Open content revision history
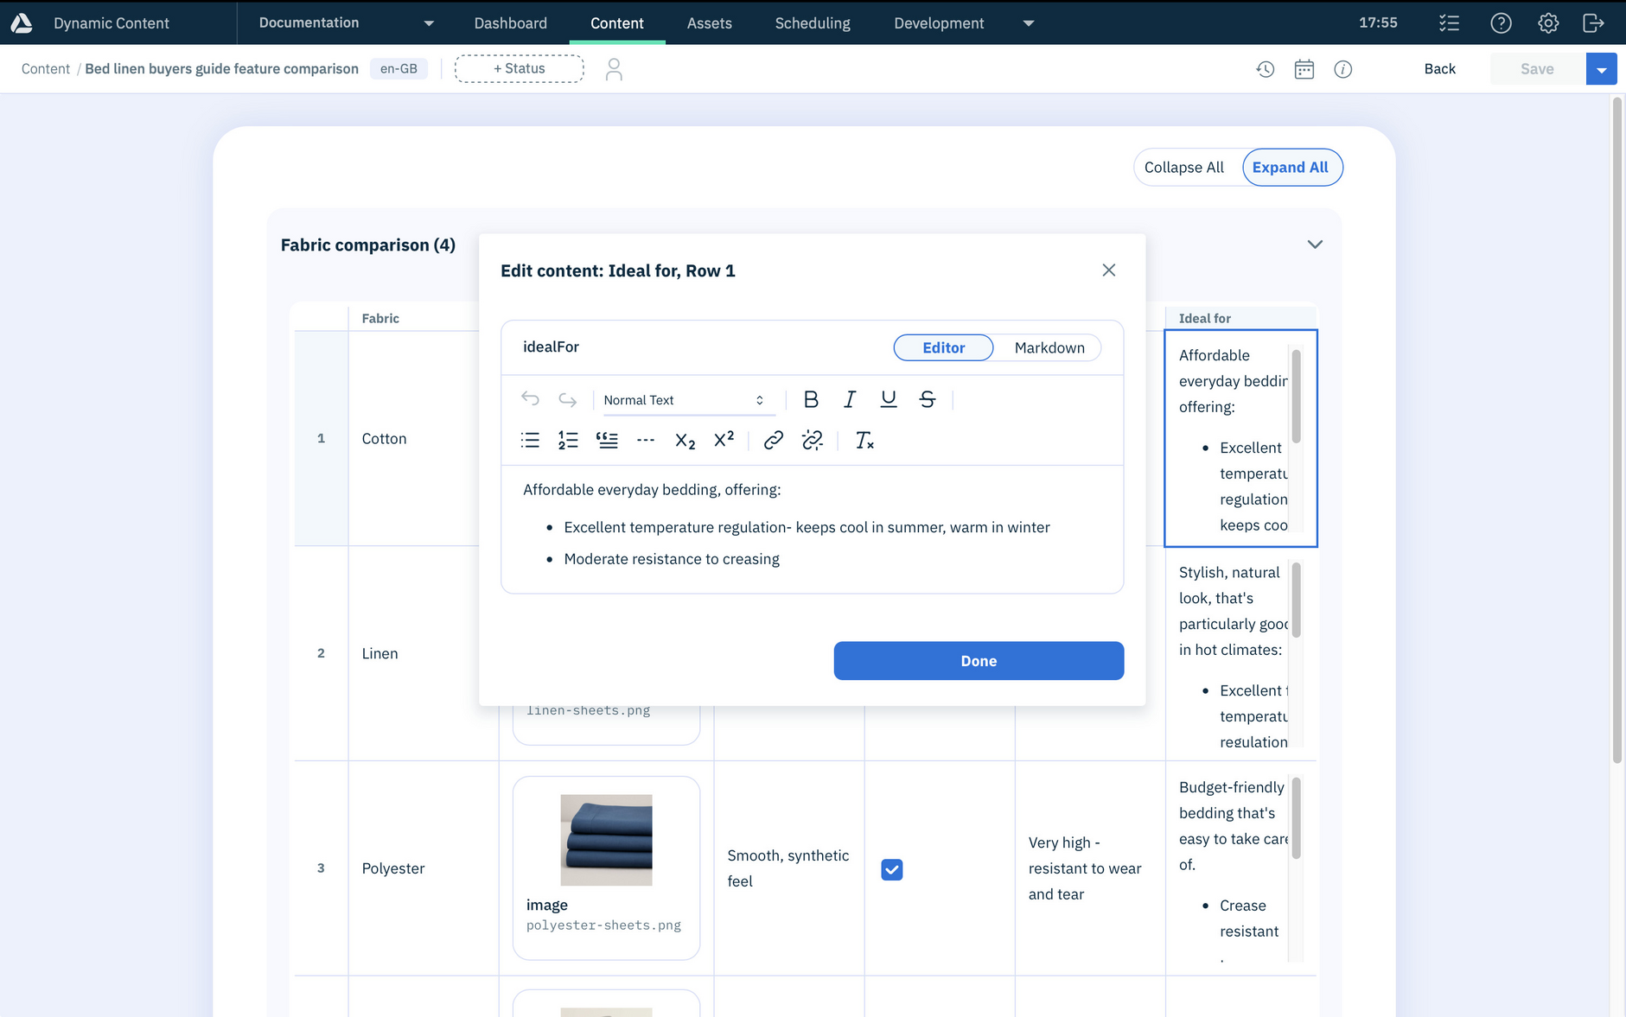1626x1017 pixels. tap(1266, 68)
